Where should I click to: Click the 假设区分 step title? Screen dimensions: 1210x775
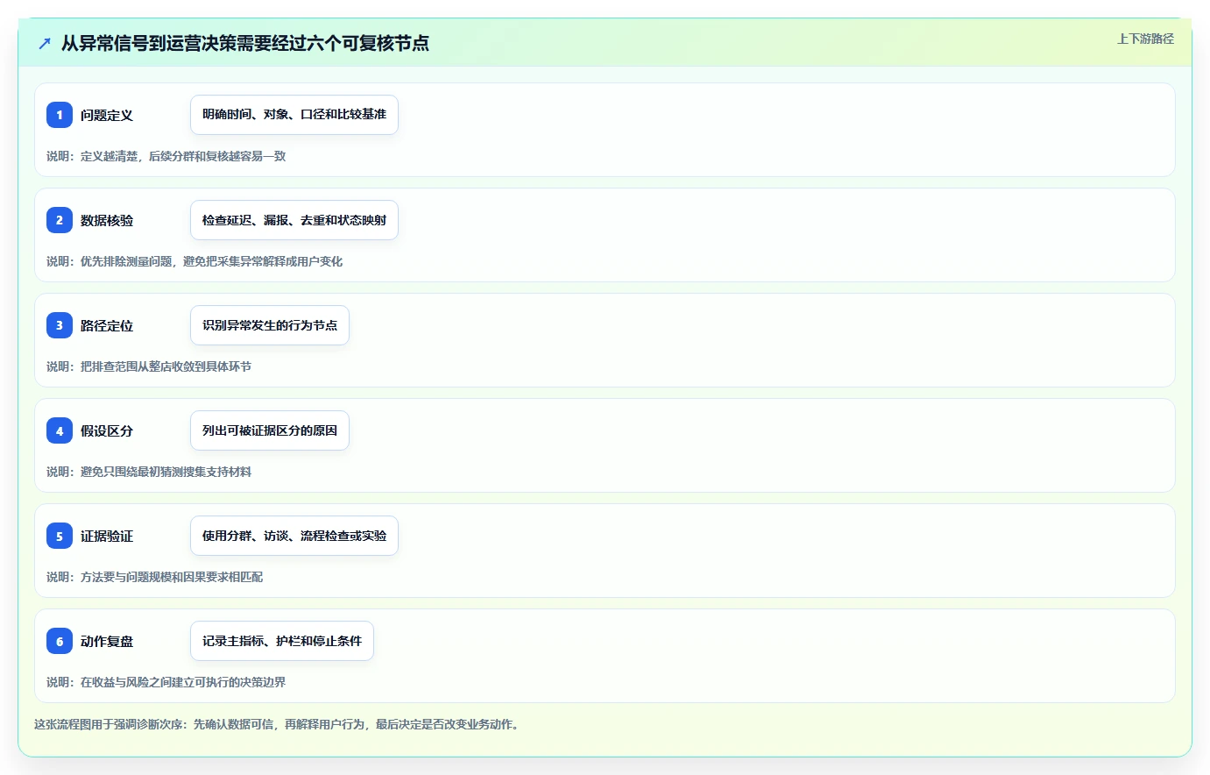pyautogui.click(x=107, y=430)
